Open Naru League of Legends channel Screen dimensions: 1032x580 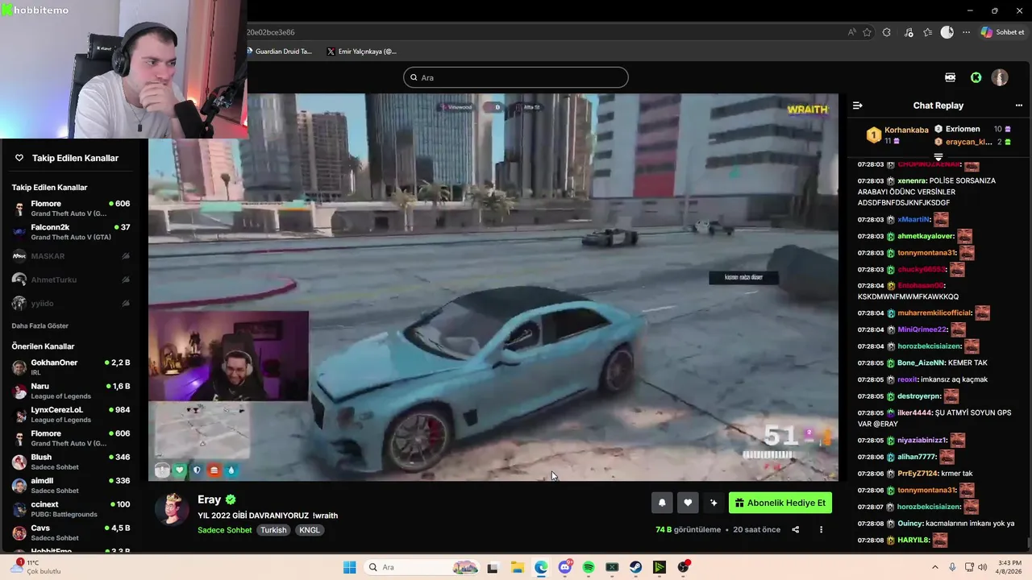[x=71, y=391]
